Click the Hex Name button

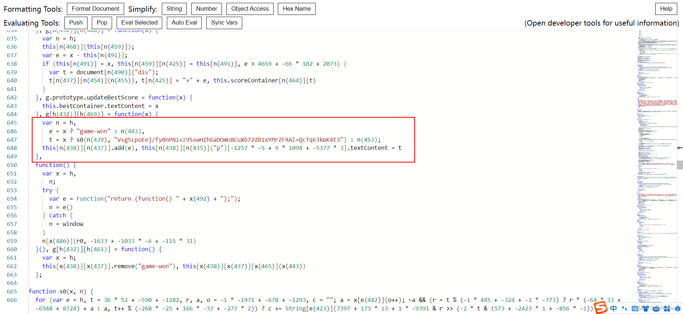(297, 9)
